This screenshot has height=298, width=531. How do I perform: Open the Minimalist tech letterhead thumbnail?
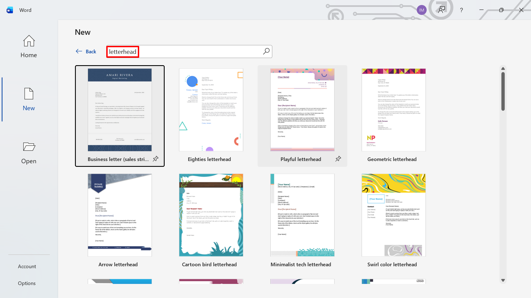pyautogui.click(x=302, y=215)
